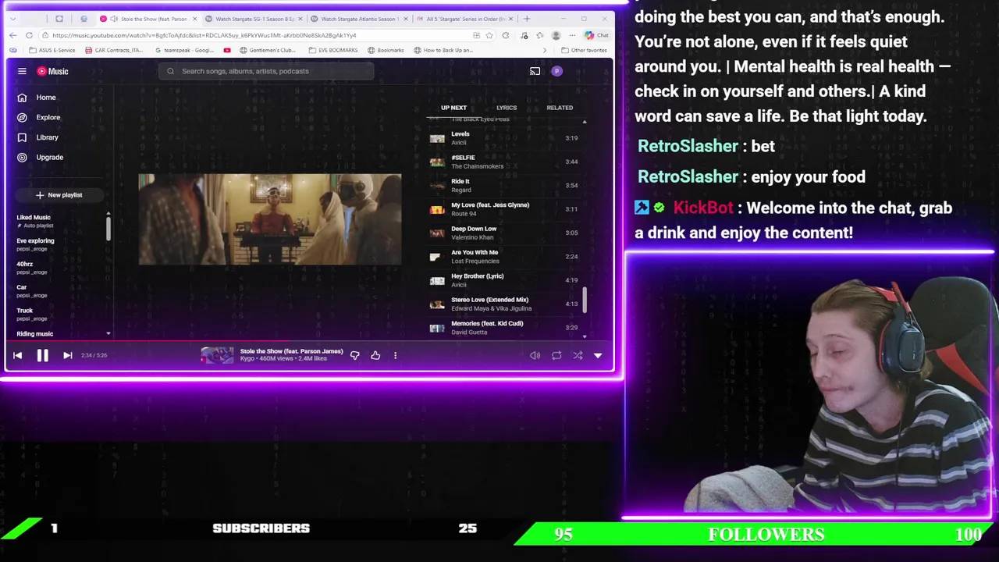The height and width of the screenshot is (562, 999).
Task: Click the New playlist button
Action: [59, 195]
